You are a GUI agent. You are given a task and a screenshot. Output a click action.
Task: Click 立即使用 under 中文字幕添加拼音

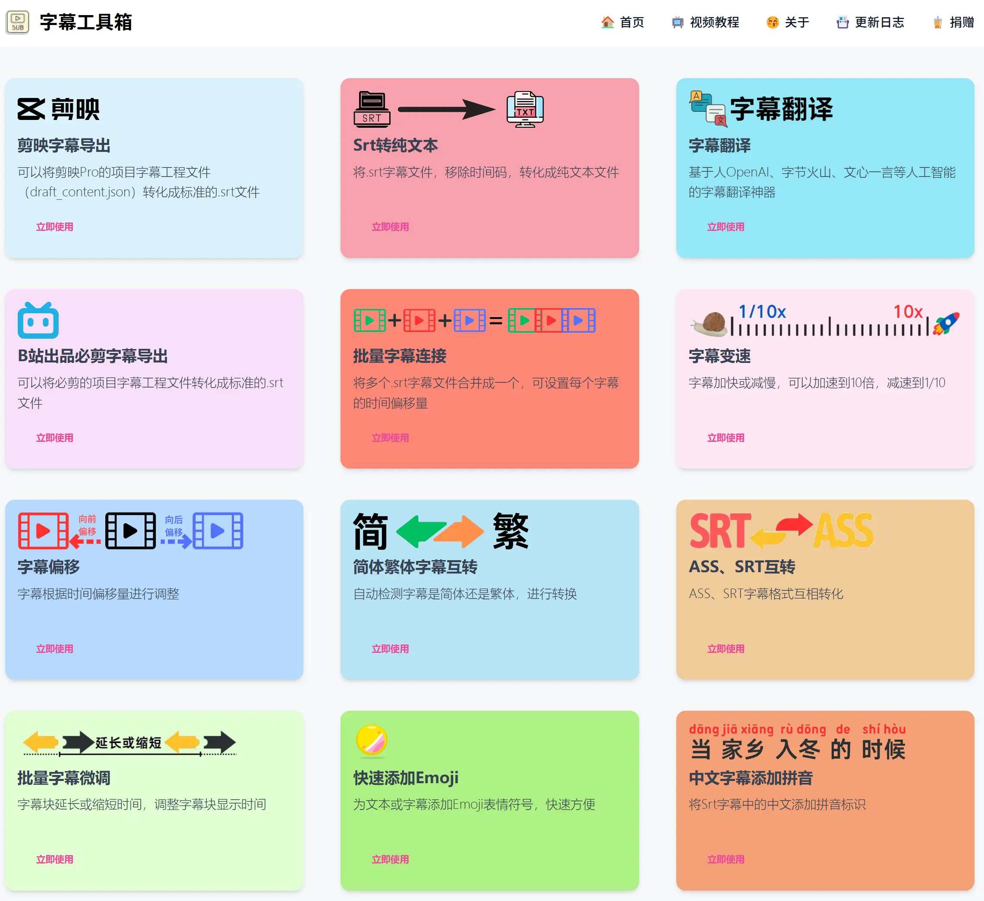726,860
